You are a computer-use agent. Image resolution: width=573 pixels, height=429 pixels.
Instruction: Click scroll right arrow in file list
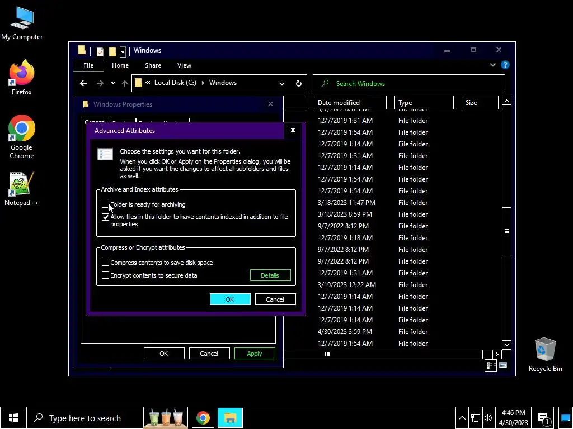[x=497, y=354]
